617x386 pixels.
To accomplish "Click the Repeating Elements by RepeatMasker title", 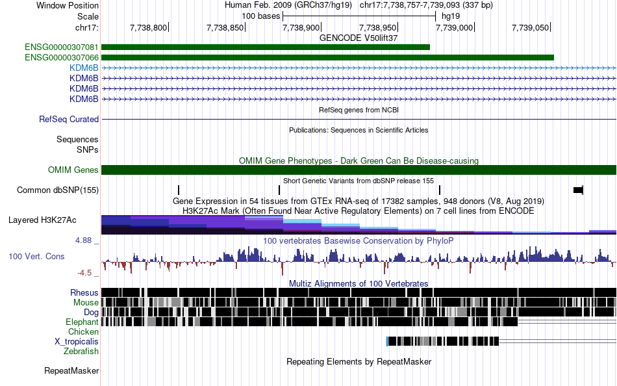I will point(359,361).
